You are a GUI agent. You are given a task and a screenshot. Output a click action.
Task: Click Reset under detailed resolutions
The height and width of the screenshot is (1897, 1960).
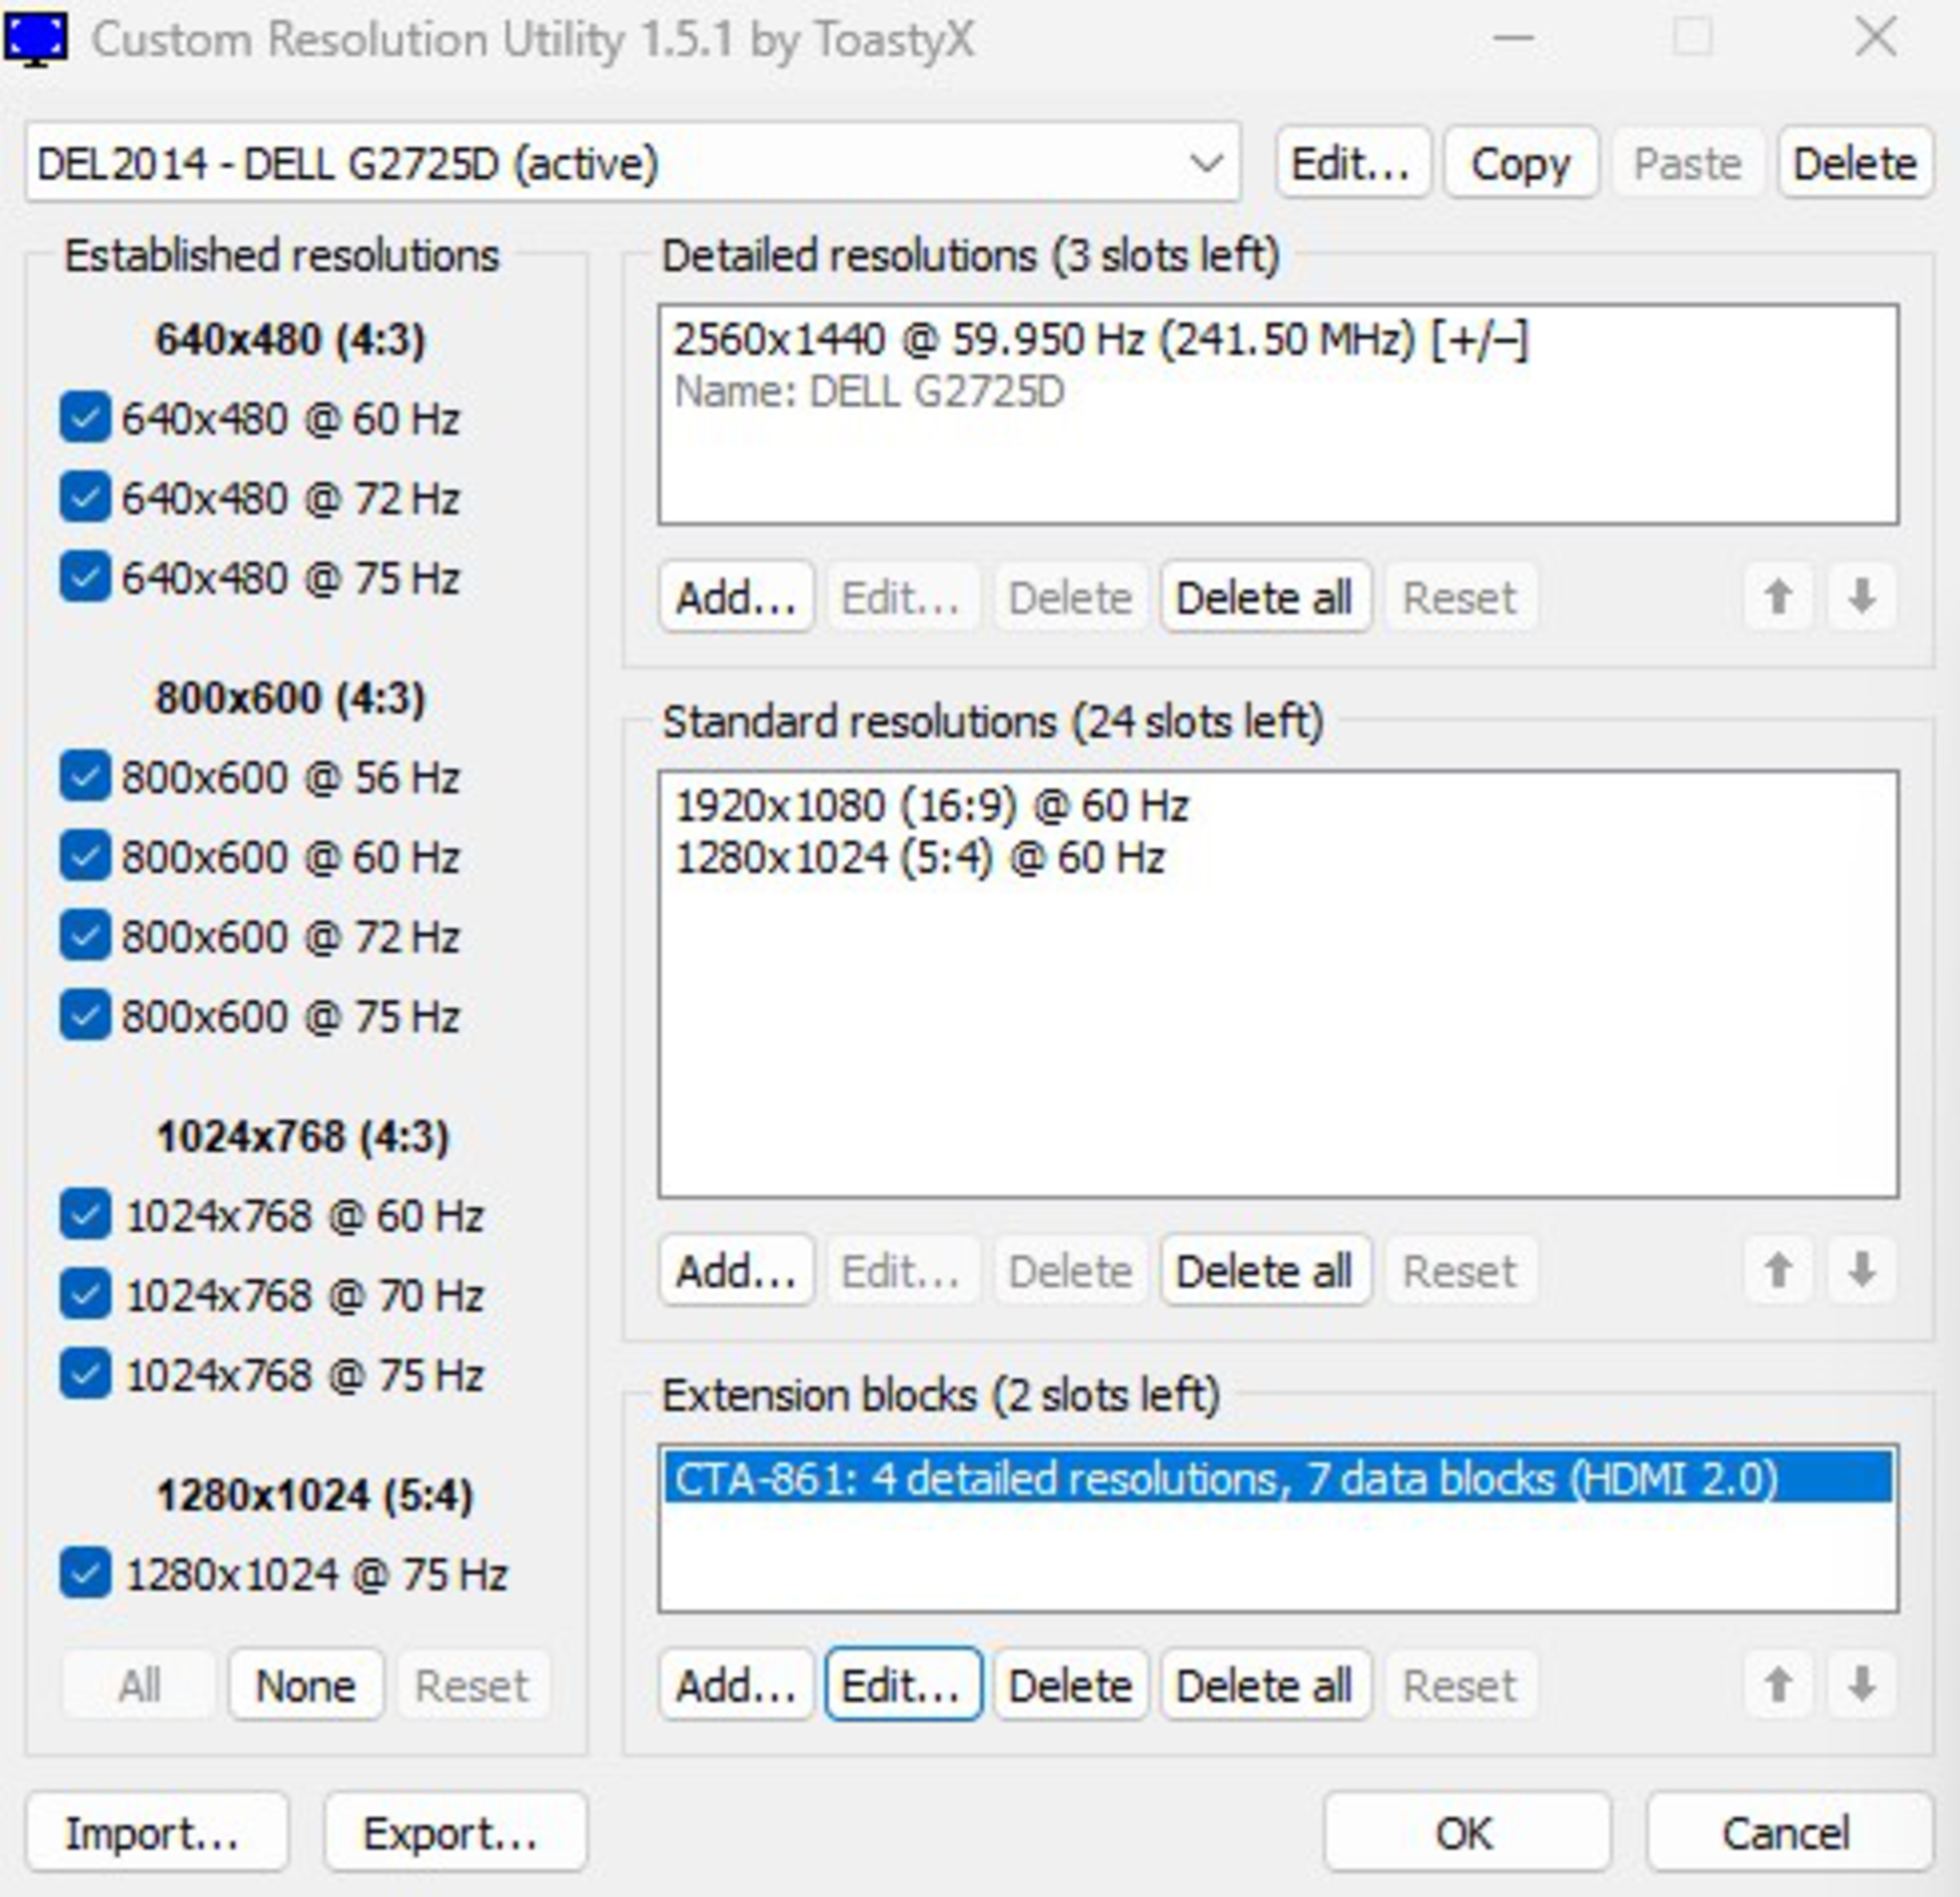coord(1460,597)
